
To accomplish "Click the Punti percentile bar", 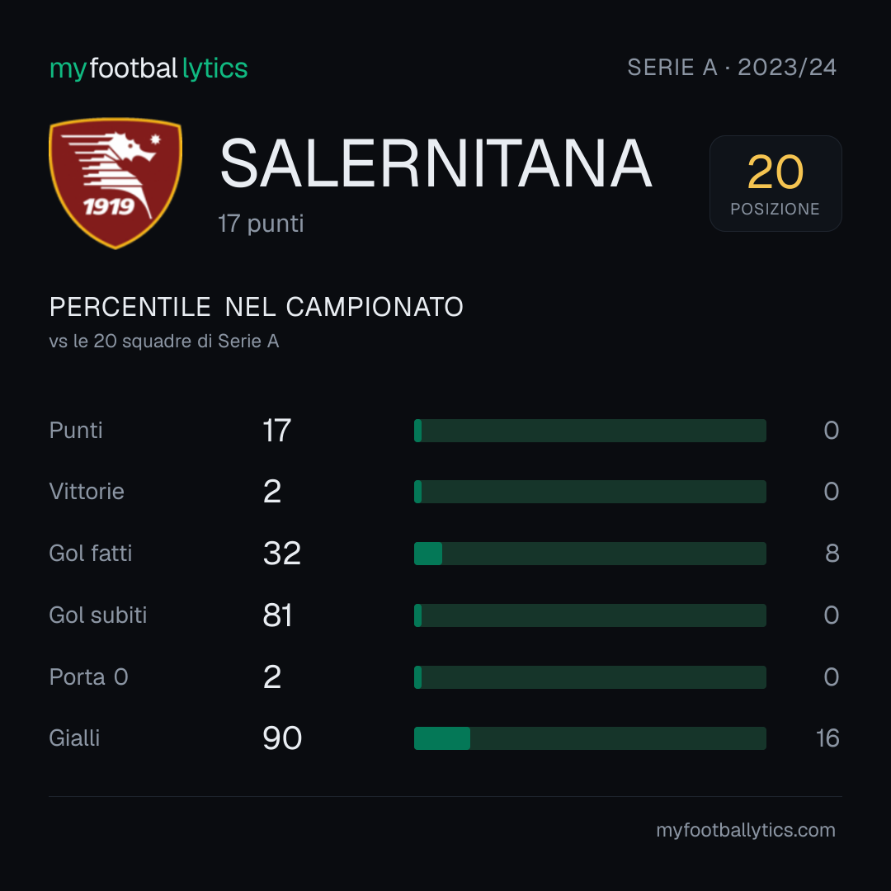I will point(590,430).
